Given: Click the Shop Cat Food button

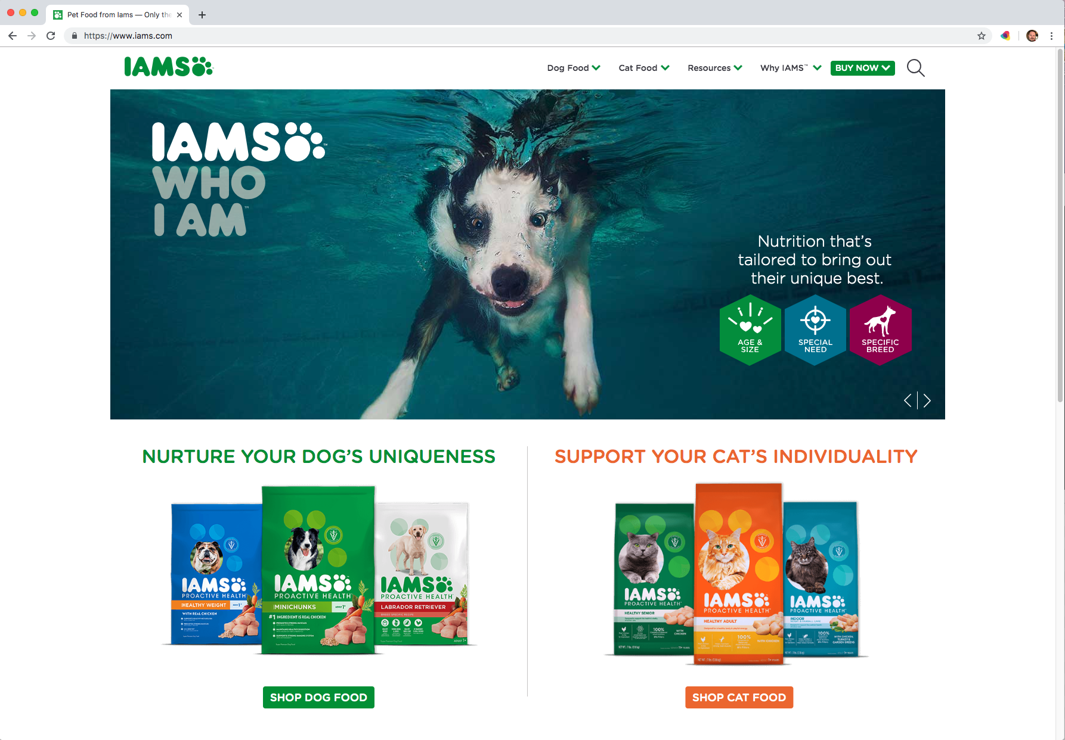Looking at the screenshot, I should [x=739, y=697].
